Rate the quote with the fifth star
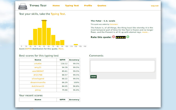Viewport: 176px width, 110px height. click(125, 37)
